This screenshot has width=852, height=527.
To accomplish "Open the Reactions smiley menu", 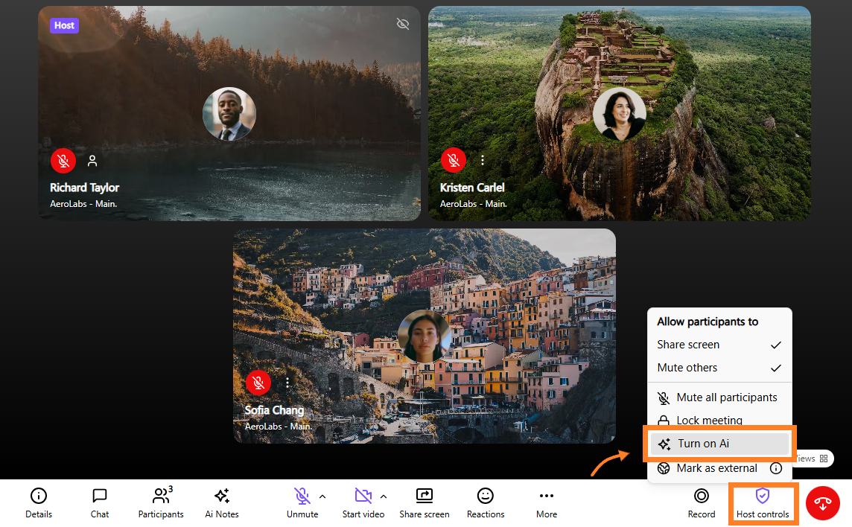I will point(486,502).
